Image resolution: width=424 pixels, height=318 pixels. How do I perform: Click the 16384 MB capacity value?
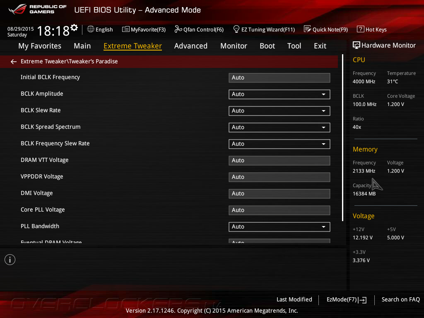[x=364, y=194]
